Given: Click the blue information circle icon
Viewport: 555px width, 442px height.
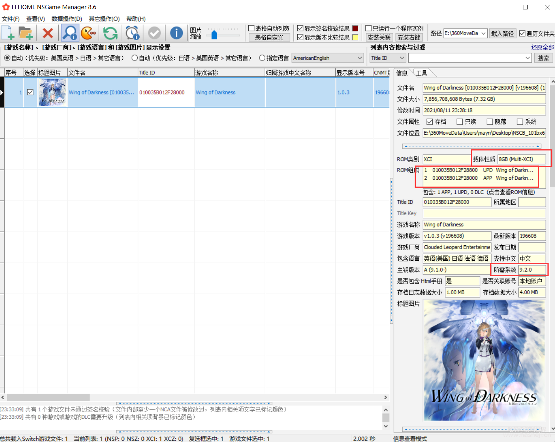Looking at the screenshot, I should (176, 33).
